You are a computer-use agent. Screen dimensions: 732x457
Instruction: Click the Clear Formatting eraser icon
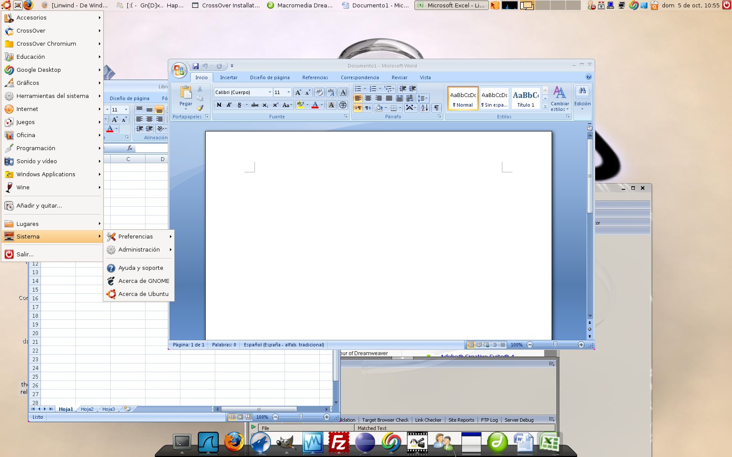pyautogui.click(x=319, y=92)
